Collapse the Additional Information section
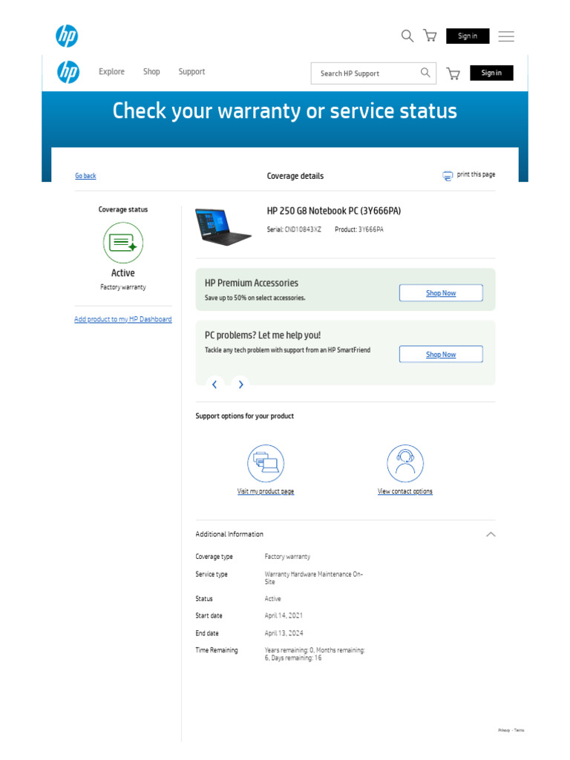Viewport: 570px width, 760px height. (491, 534)
